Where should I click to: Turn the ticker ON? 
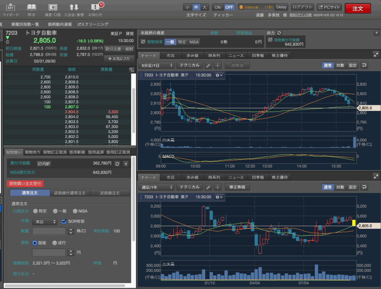[x=218, y=7]
